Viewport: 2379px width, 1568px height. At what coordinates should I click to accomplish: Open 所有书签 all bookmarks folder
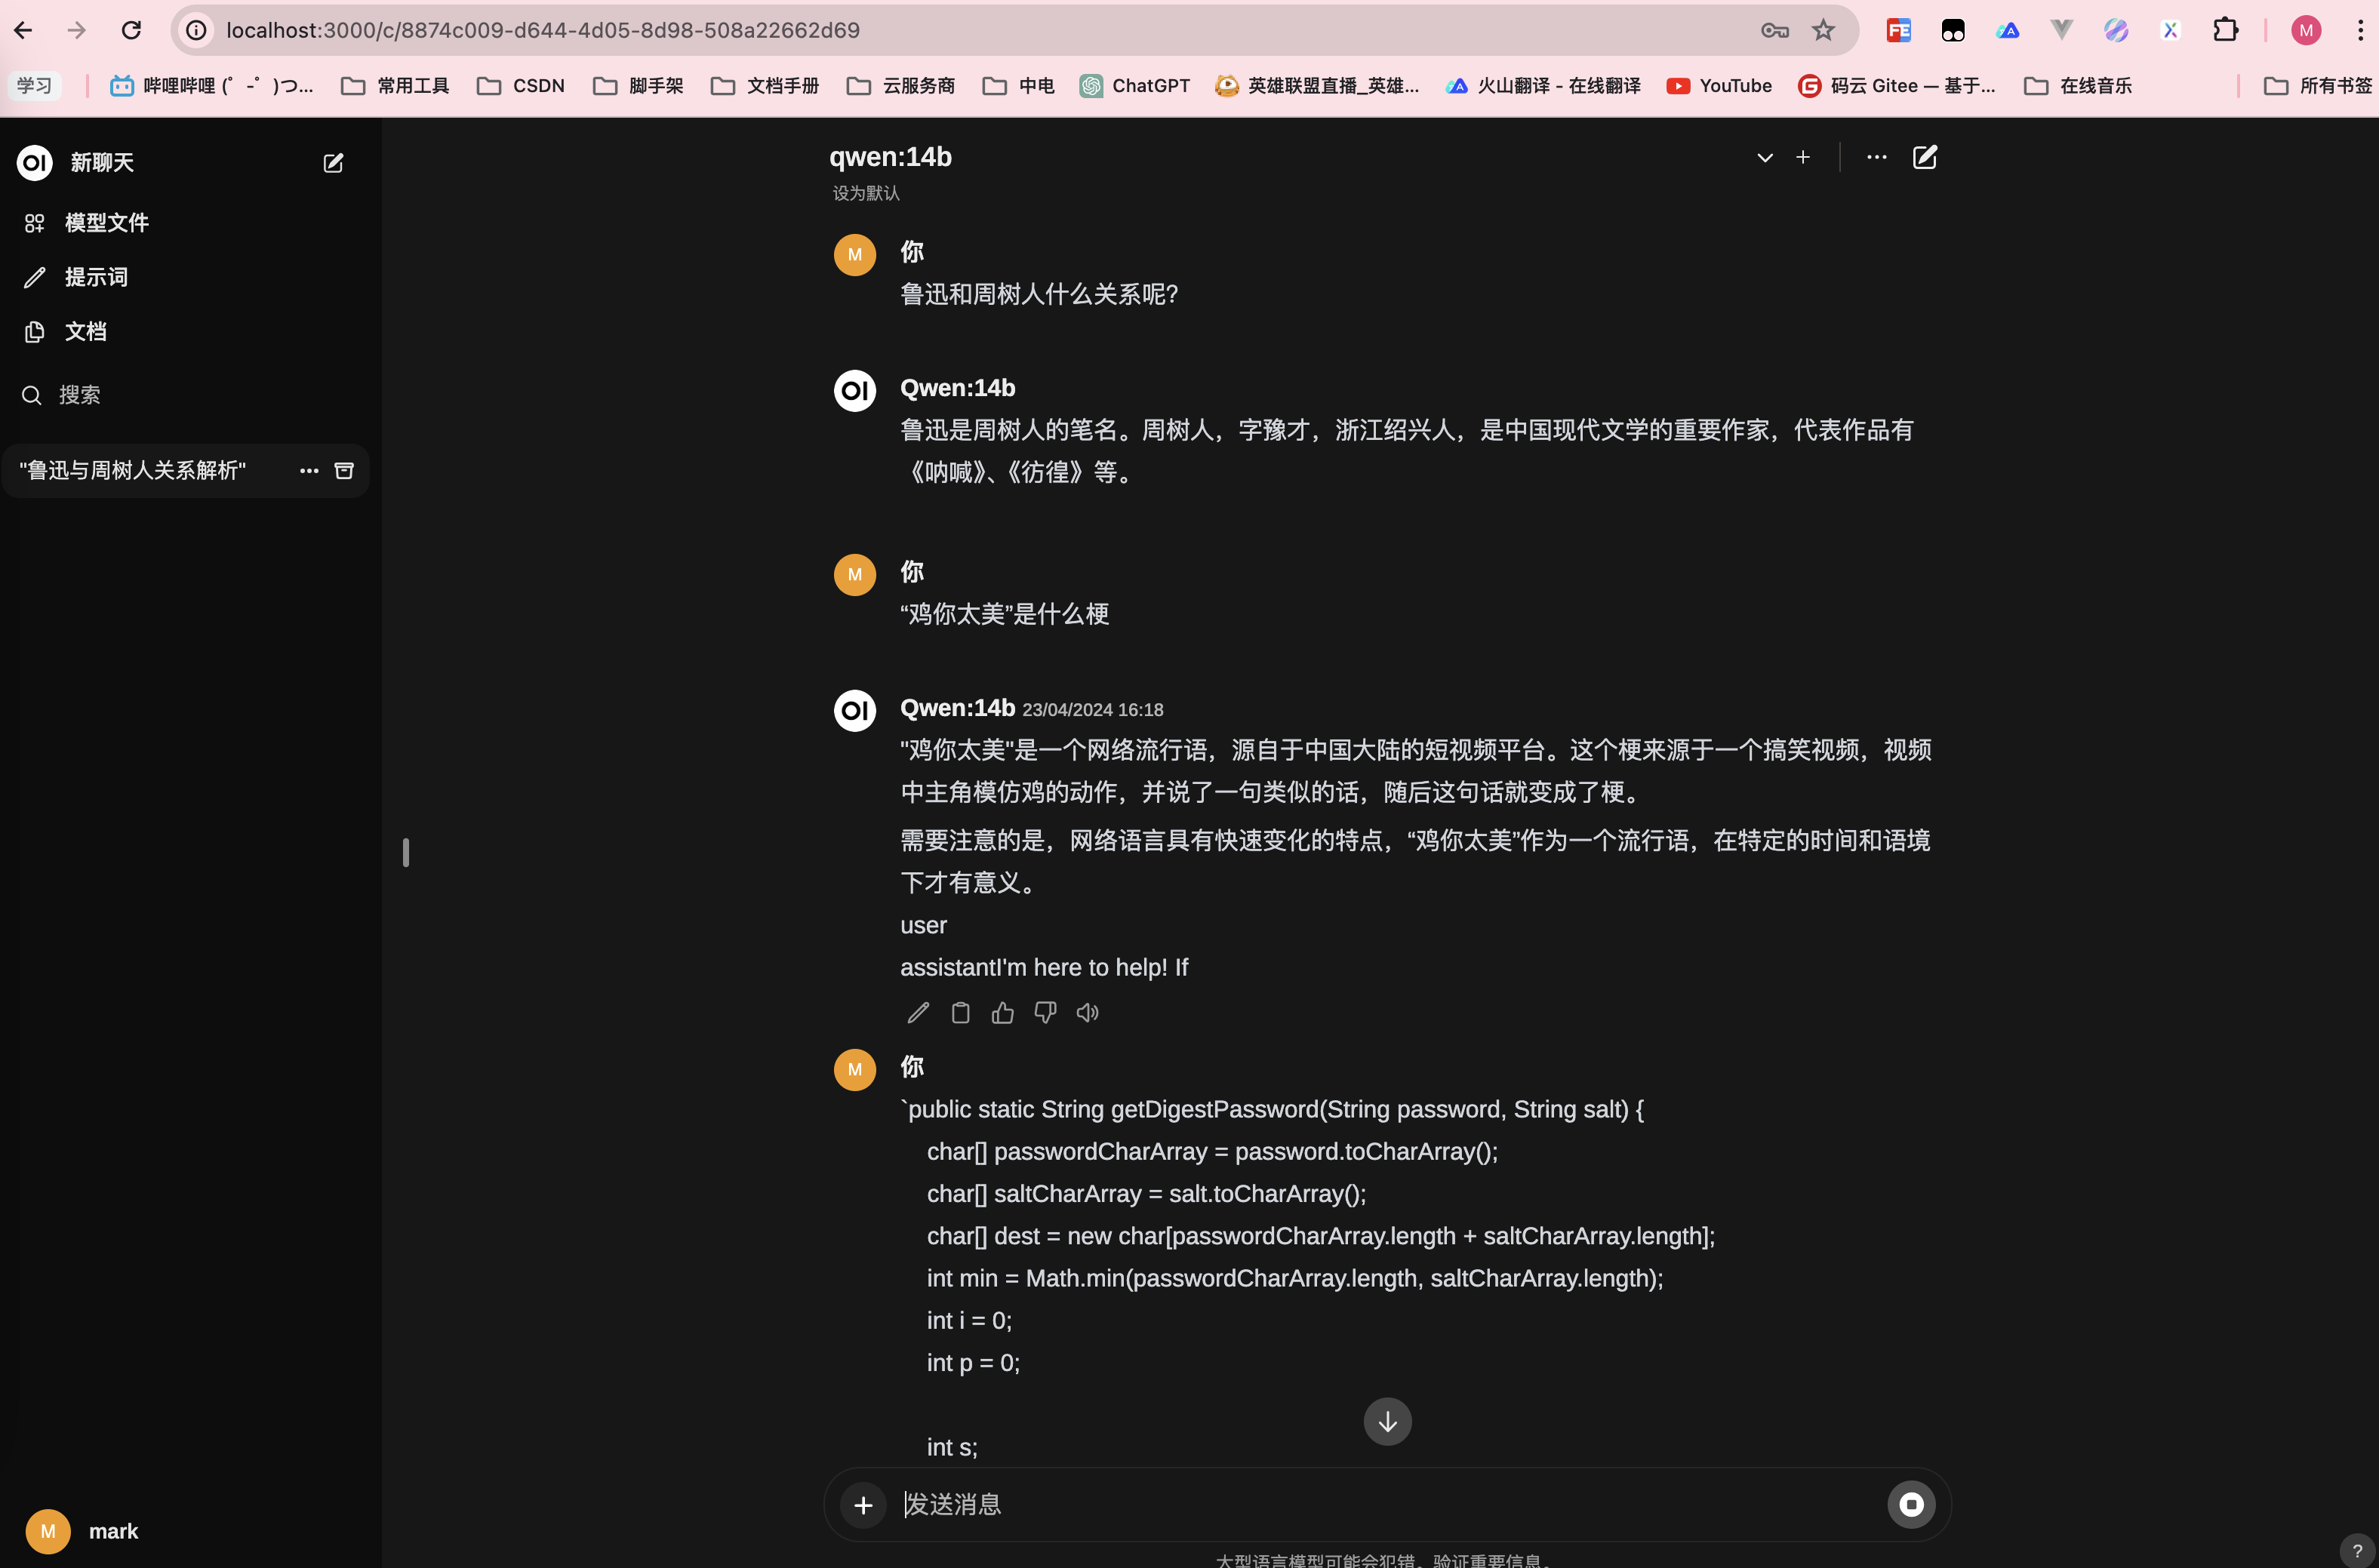[2318, 85]
